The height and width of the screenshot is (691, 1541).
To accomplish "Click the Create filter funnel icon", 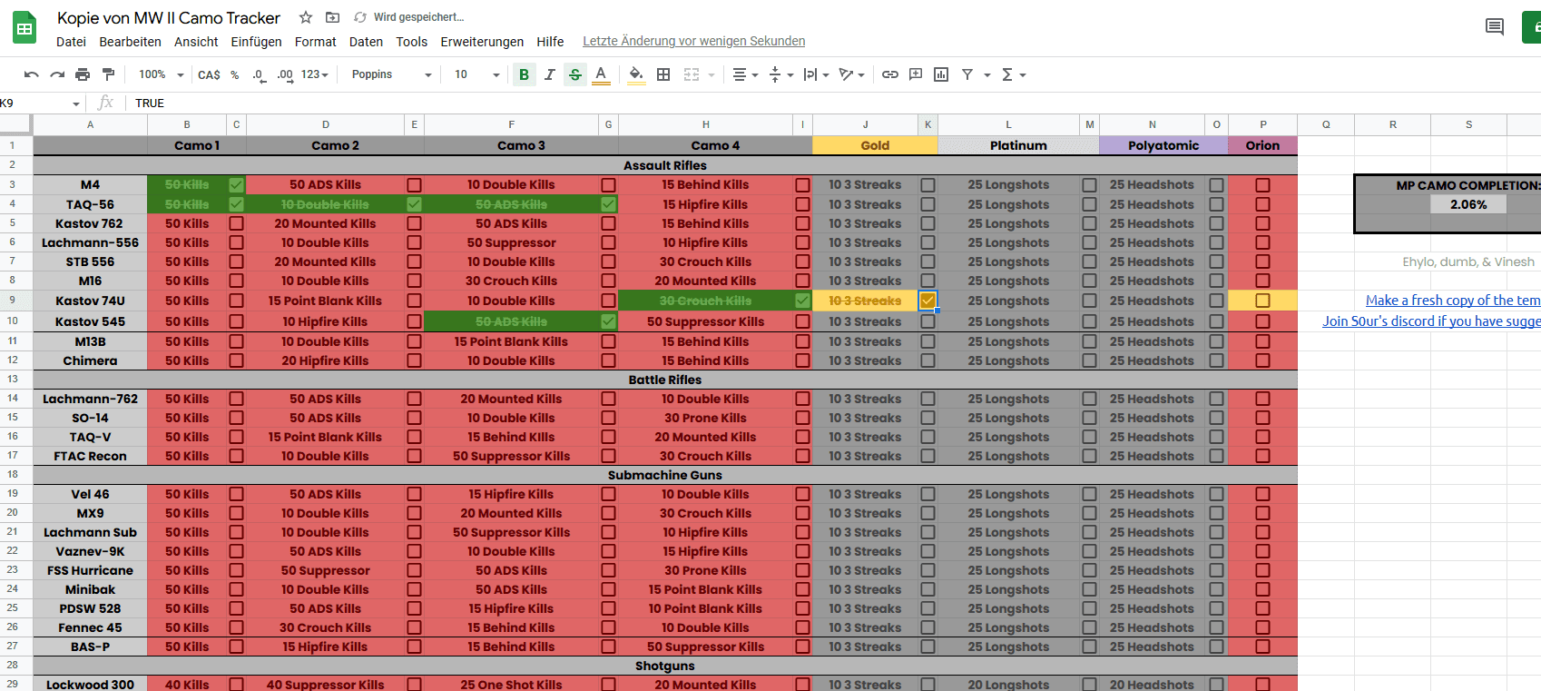I will (967, 74).
